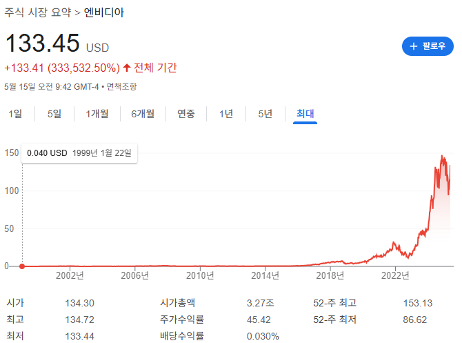Open the 주식 시장 요약 breadcrumb link

click(x=38, y=12)
